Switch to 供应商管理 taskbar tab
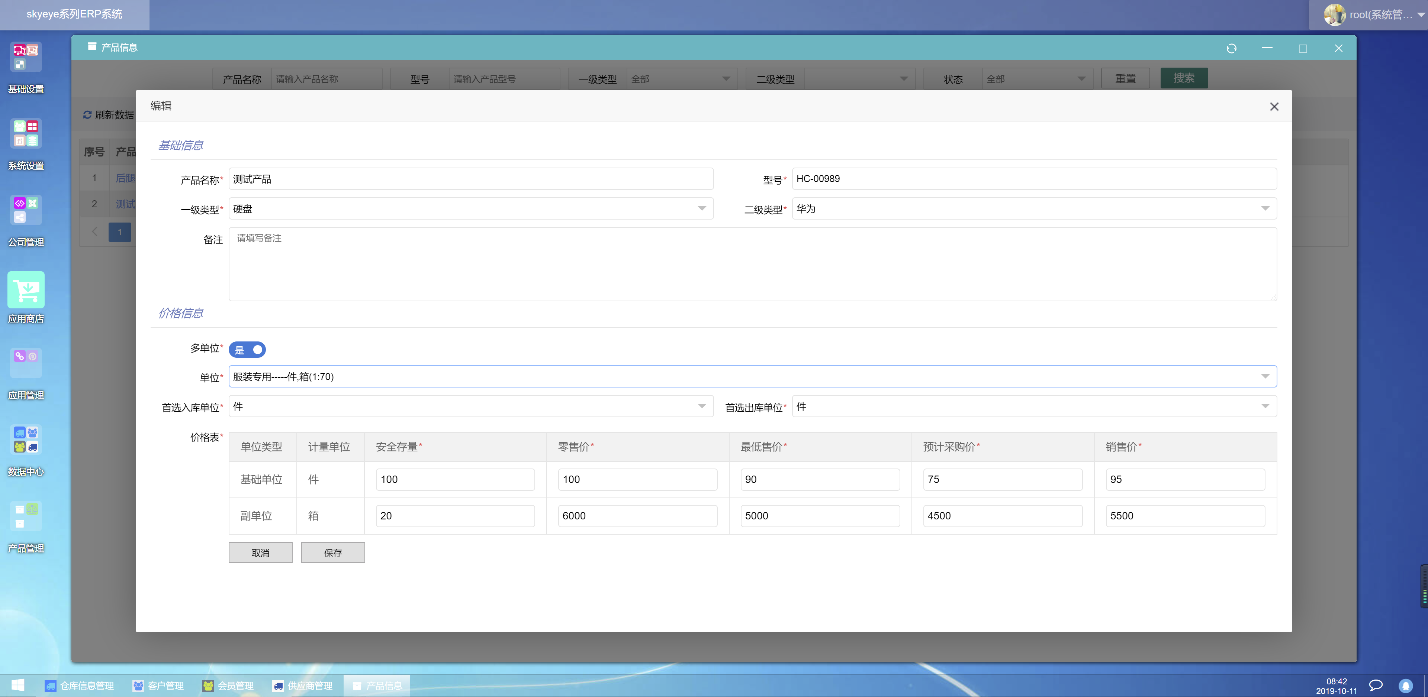The width and height of the screenshot is (1428, 697). pos(303,686)
